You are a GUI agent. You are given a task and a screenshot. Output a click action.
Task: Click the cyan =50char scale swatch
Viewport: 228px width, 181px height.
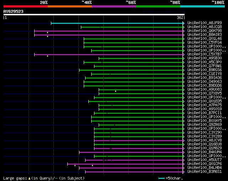tap(161, 178)
